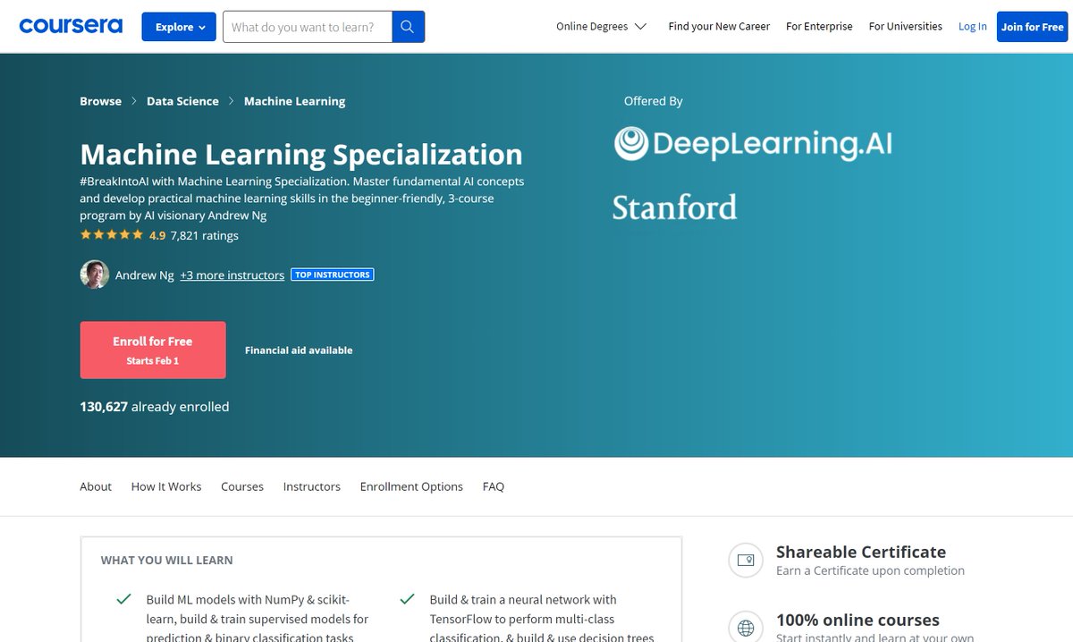Viewport: 1073px width, 642px height.
Task: Open the Data Science breadcrumb
Action: pyautogui.click(x=182, y=101)
